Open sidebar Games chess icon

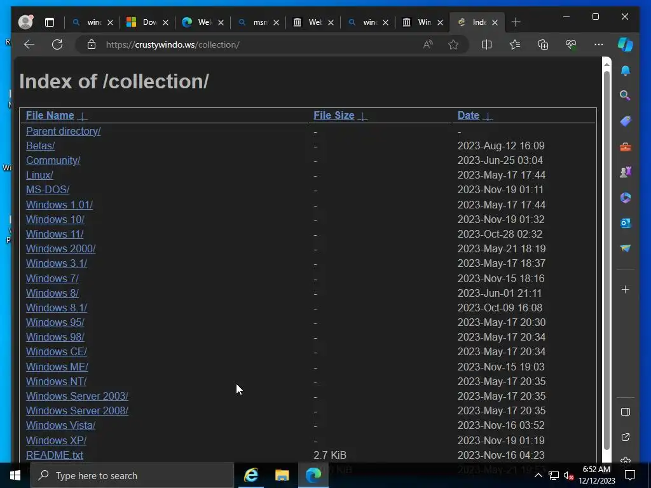626,172
